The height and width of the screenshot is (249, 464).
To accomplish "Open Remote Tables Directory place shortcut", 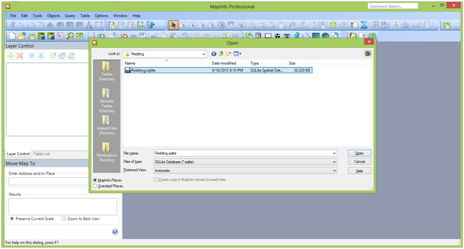I will [107, 101].
